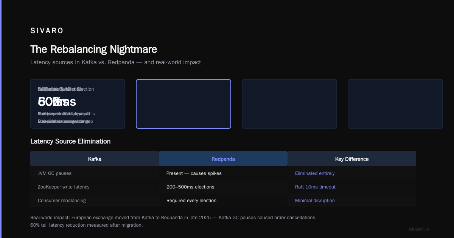Click the "Required every election" cell
The height and width of the screenshot is (238, 454).
point(223,201)
